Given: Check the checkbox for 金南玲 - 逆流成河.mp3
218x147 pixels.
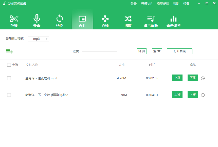Looking at the screenshot, I should pyautogui.click(x=9, y=78).
